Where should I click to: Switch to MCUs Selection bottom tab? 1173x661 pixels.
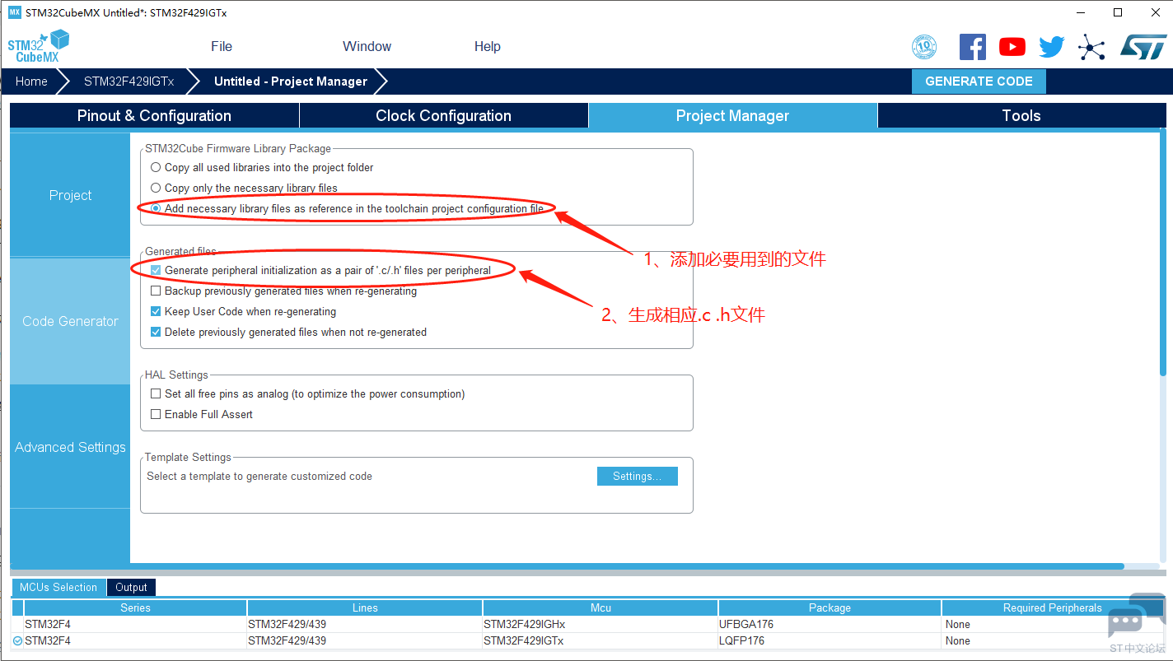point(58,587)
